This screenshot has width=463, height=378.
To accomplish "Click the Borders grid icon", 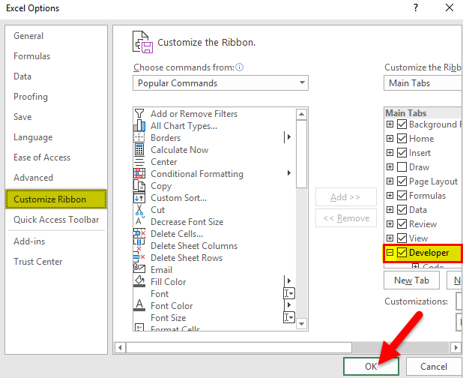I will coord(139,137).
